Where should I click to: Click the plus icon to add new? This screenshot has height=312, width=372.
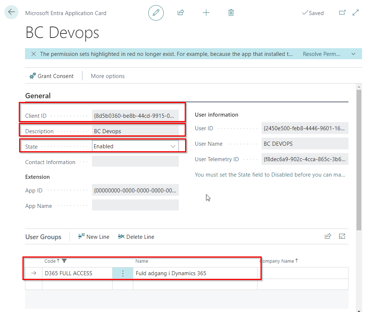(x=206, y=13)
